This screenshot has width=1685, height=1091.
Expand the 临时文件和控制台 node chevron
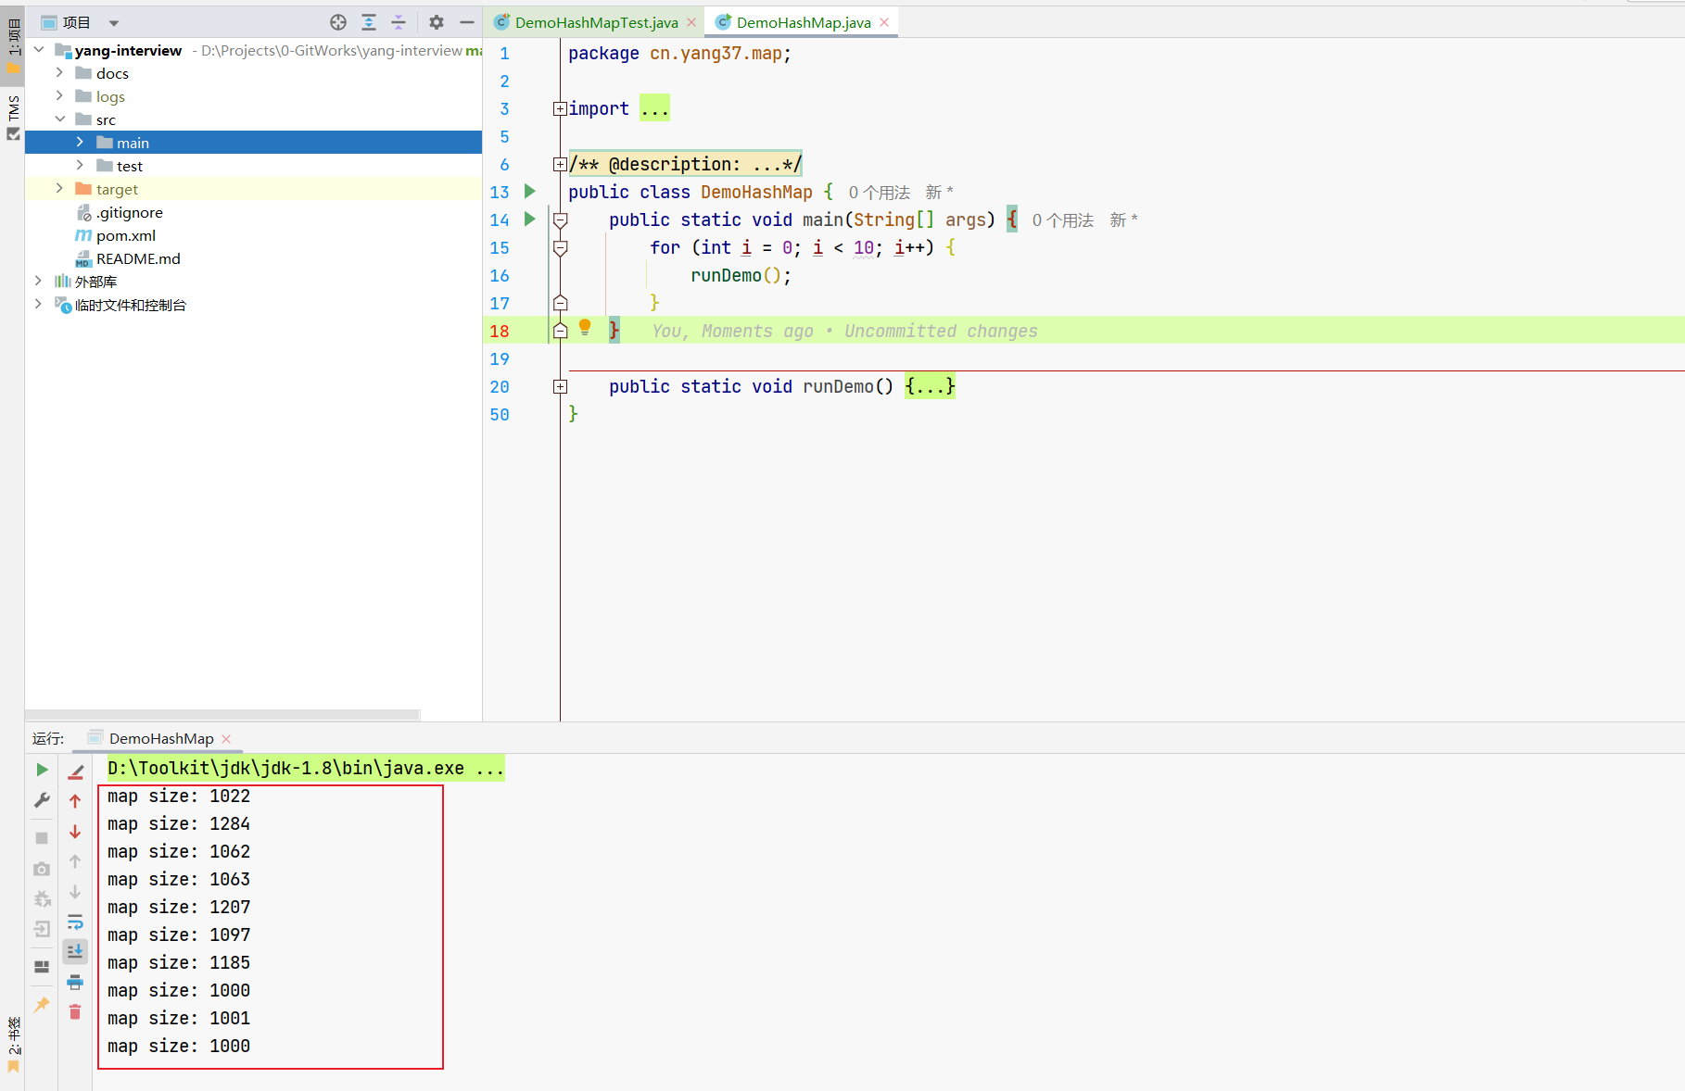point(38,304)
